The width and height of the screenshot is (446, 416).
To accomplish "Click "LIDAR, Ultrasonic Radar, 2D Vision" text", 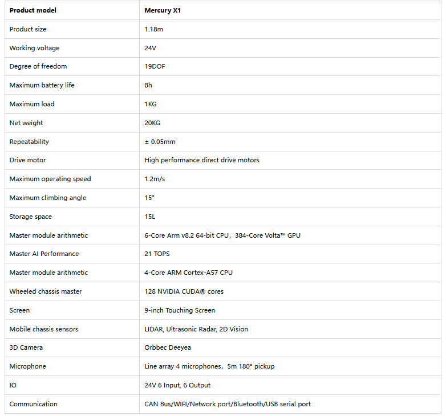I will [x=196, y=329].
